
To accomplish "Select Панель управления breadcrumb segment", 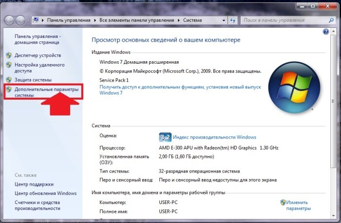I will pyautogui.click(x=69, y=20).
